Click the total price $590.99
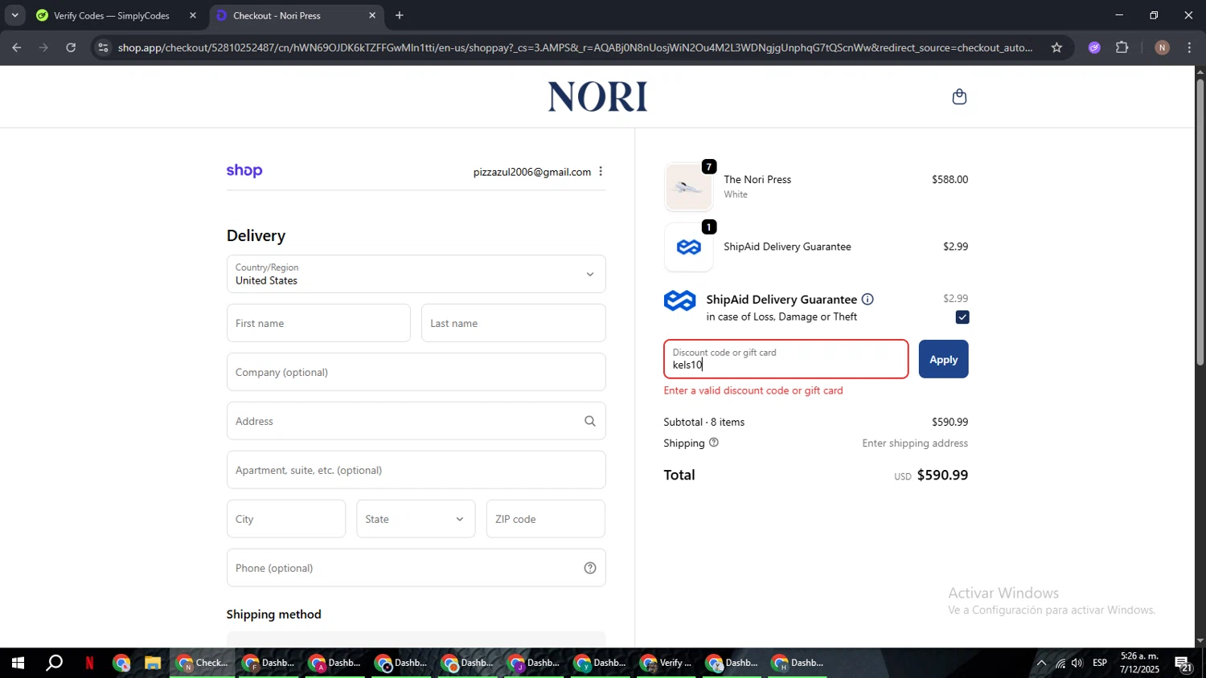1206x678 pixels. [x=942, y=475]
